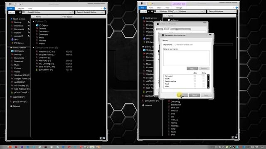Open Help icon in the Windows folder window
Image resolution: width=266 pixels, height=149 pixels.
coord(236,7)
